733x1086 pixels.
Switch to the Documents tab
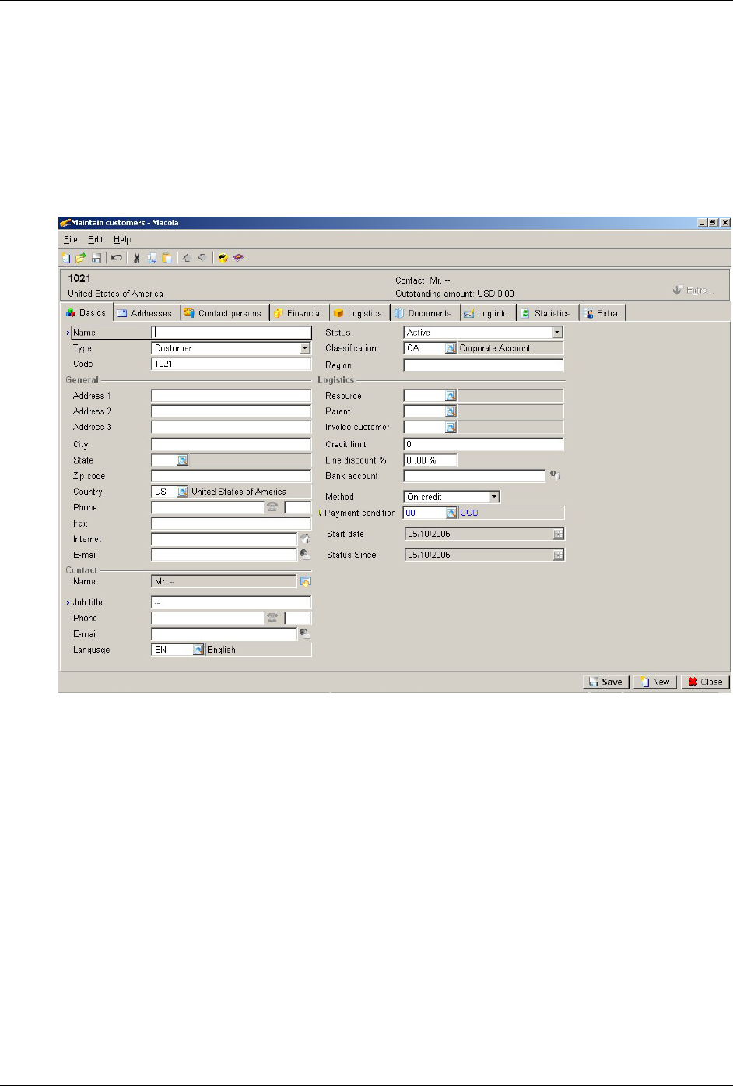point(423,313)
